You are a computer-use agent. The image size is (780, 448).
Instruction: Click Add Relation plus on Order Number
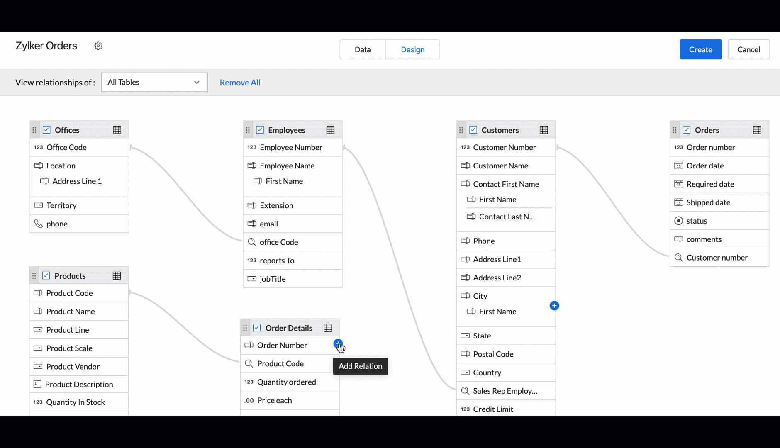[338, 344]
